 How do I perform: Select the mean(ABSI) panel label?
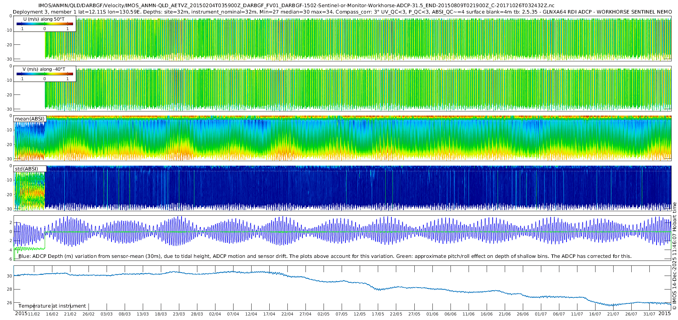(x=30, y=119)
